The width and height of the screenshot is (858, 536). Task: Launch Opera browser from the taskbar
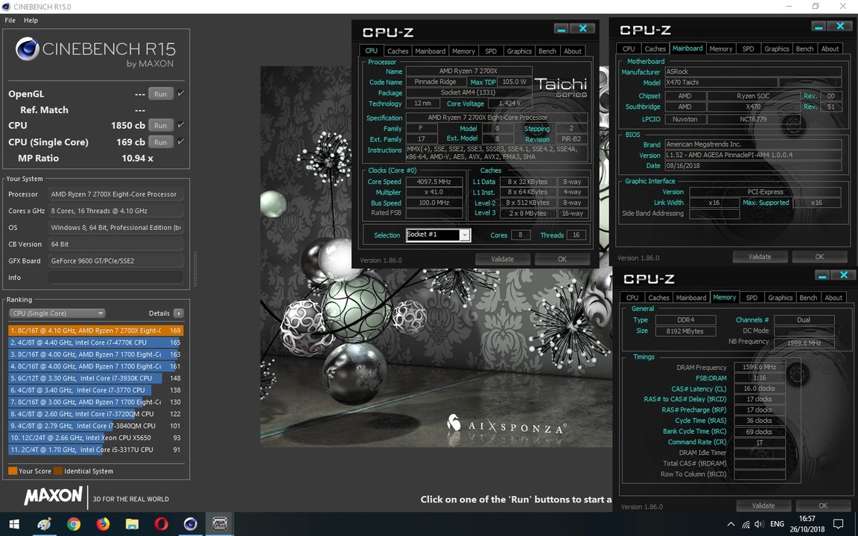coord(162,524)
